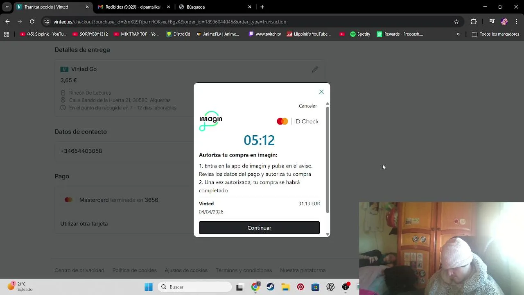Open the apps grid in bookmarks bar
The width and height of the screenshot is (524, 295).
[x=7, y=34]
